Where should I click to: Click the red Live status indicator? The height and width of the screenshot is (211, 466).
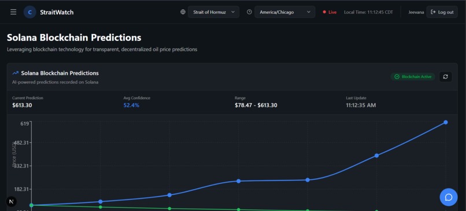(x=330, y=12)
